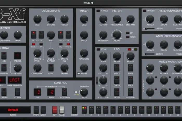Click the Amplifier Envelope CURVE slider

click(x=150, y=54)
